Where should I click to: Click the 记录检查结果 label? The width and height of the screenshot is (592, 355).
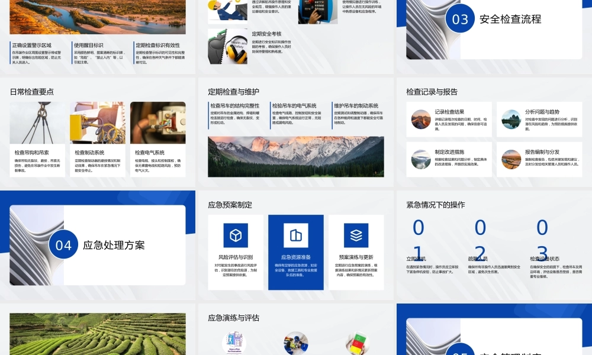pyautogui.click(x=449, y=112)
